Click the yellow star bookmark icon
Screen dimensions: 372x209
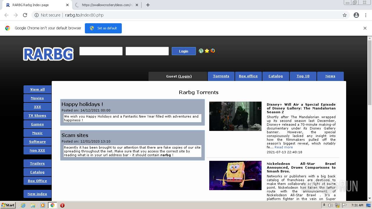(207, 51)
